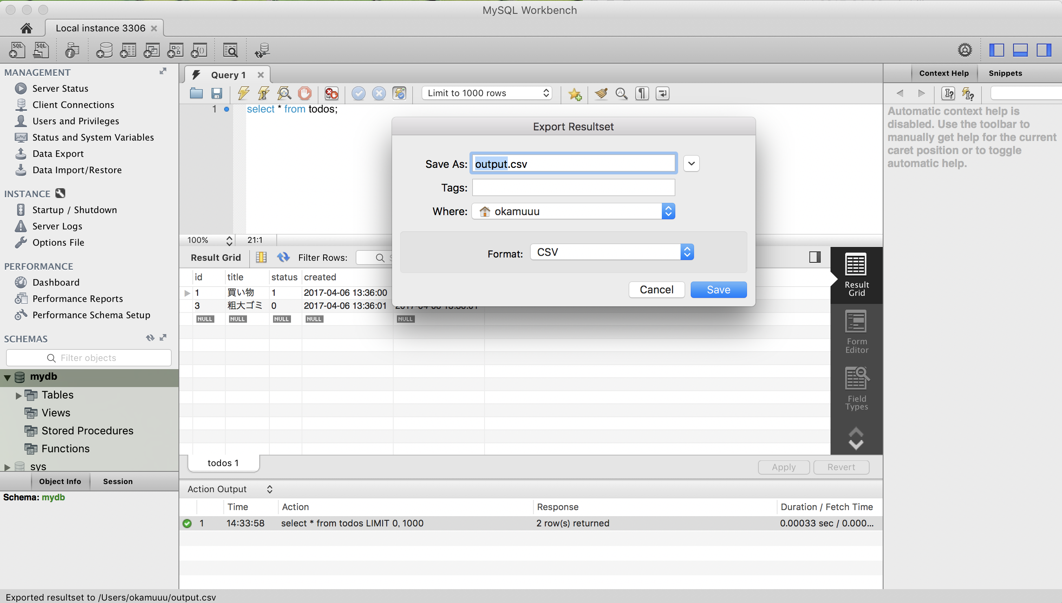Toggle autocommit mode icon
The image size is (1062, 603).
(399, 93)
